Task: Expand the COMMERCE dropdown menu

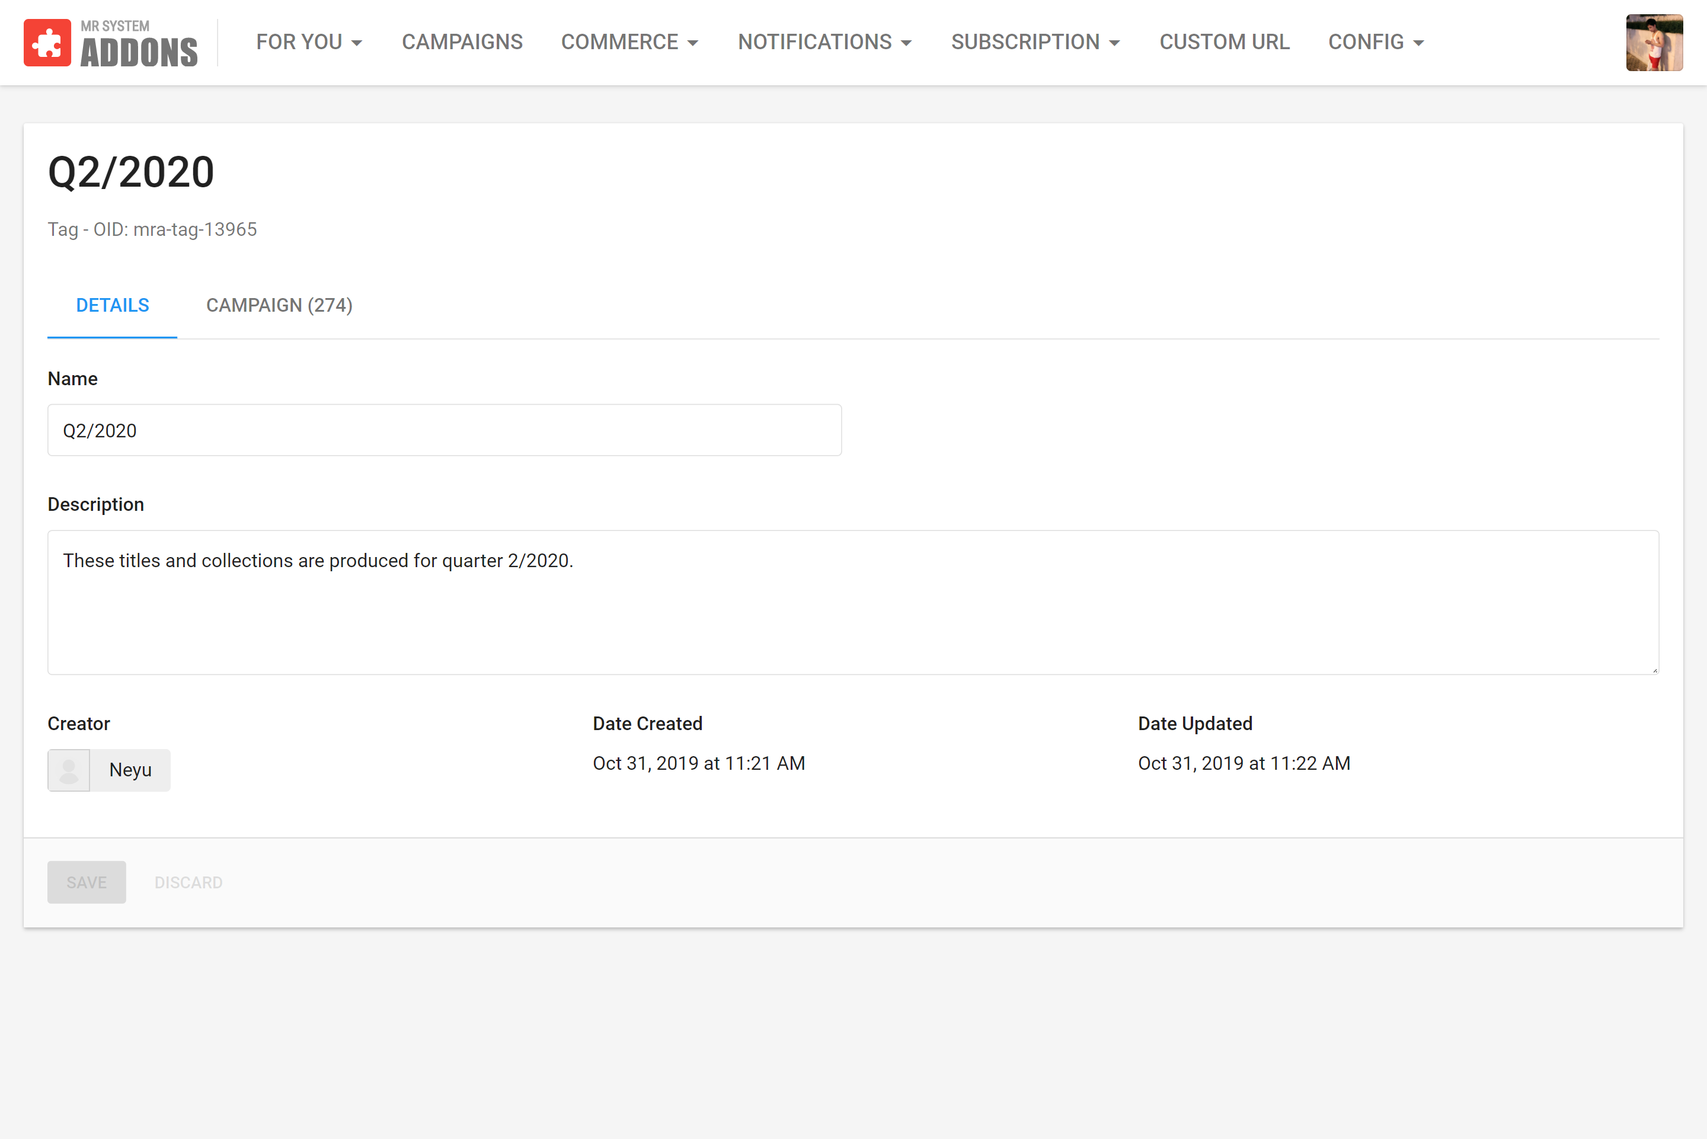Action: point(629,42)
